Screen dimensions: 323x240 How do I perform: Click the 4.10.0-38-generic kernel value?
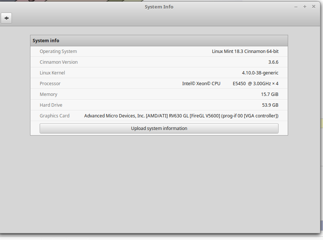260,73
